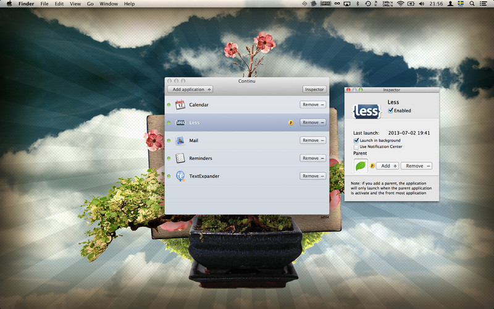Click the green status dot next to Mail
This screenshot has width=494, height=309.
pyautogui.click(x=169, y=140)
